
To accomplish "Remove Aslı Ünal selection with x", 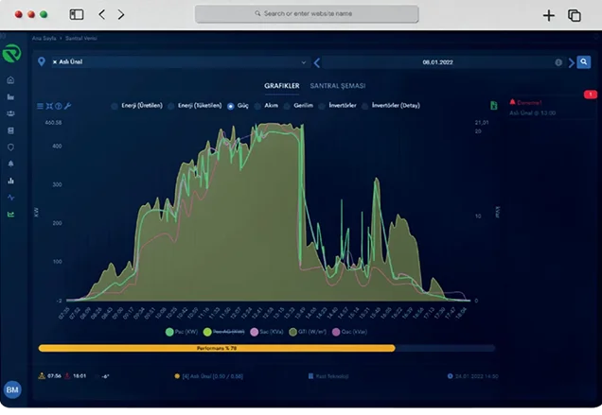I will tap(55, 61).
